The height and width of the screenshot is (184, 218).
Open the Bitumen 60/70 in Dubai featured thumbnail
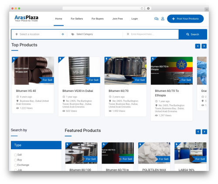click(118, 153)
